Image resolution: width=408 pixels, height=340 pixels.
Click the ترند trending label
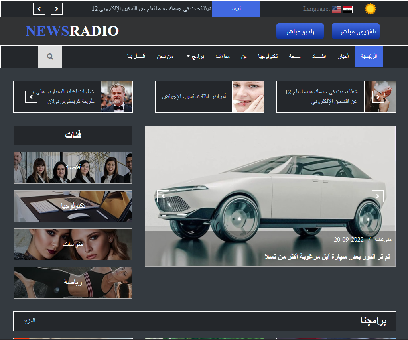click(236, 9)
